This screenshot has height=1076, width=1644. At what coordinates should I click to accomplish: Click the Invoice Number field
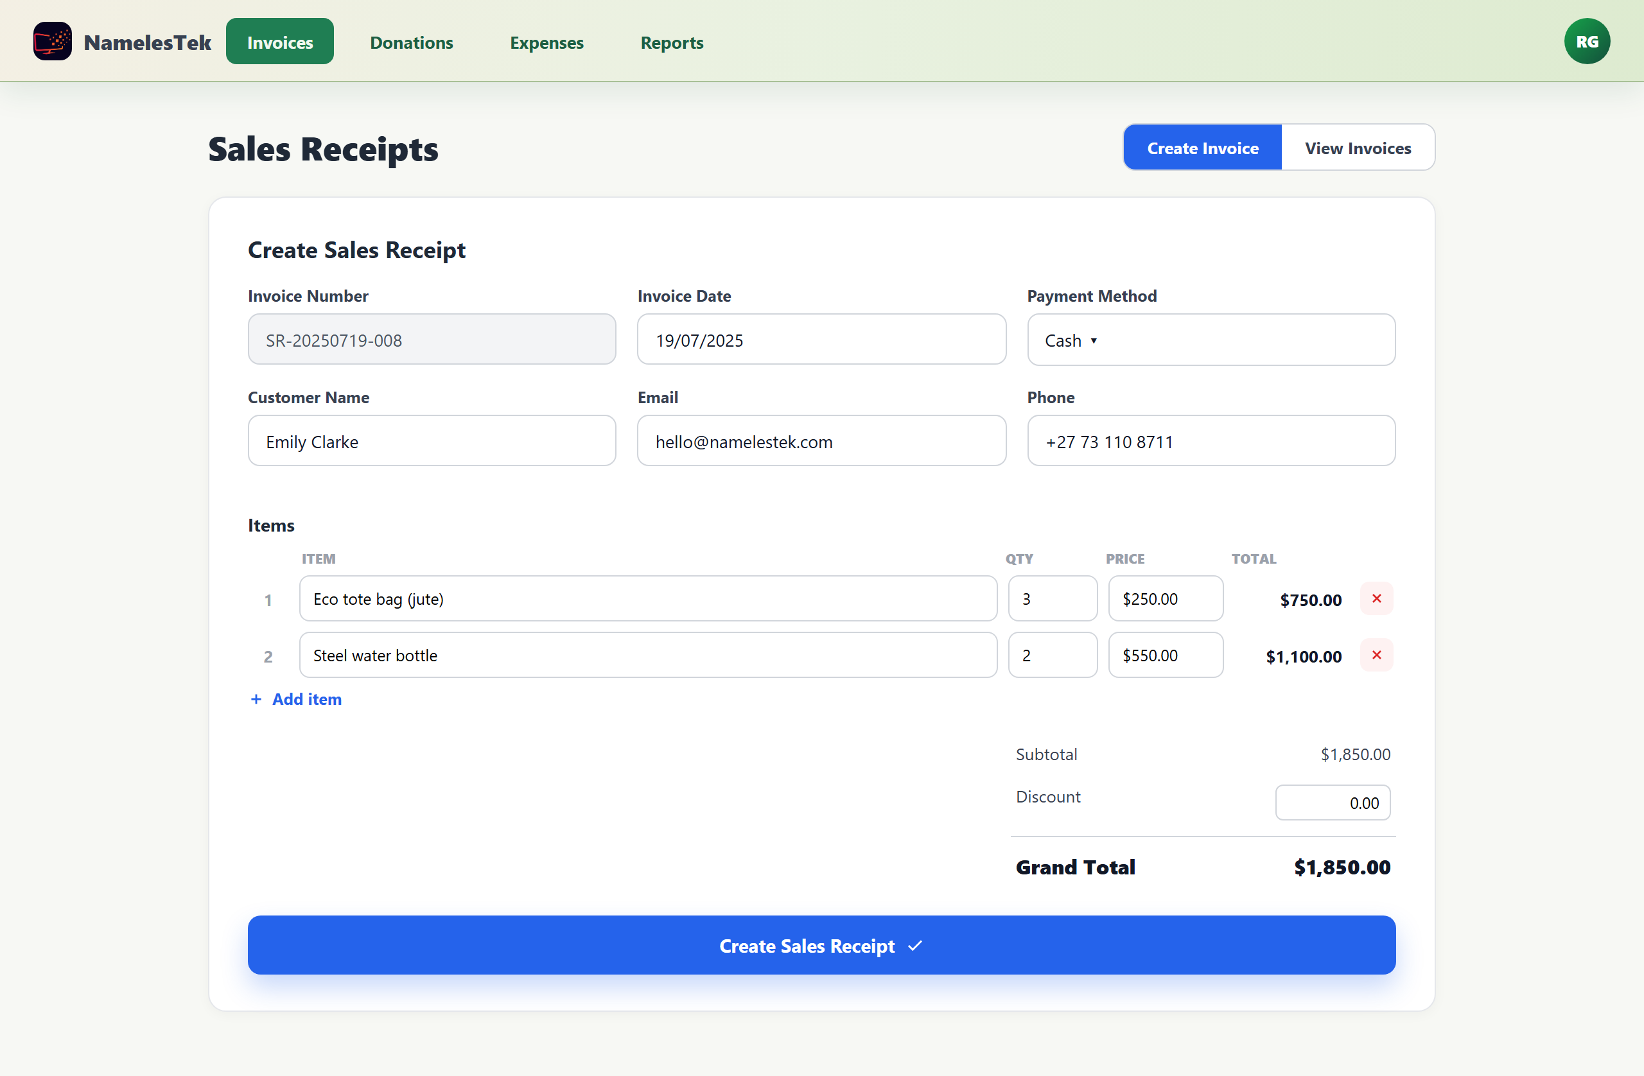pos(432,340)
